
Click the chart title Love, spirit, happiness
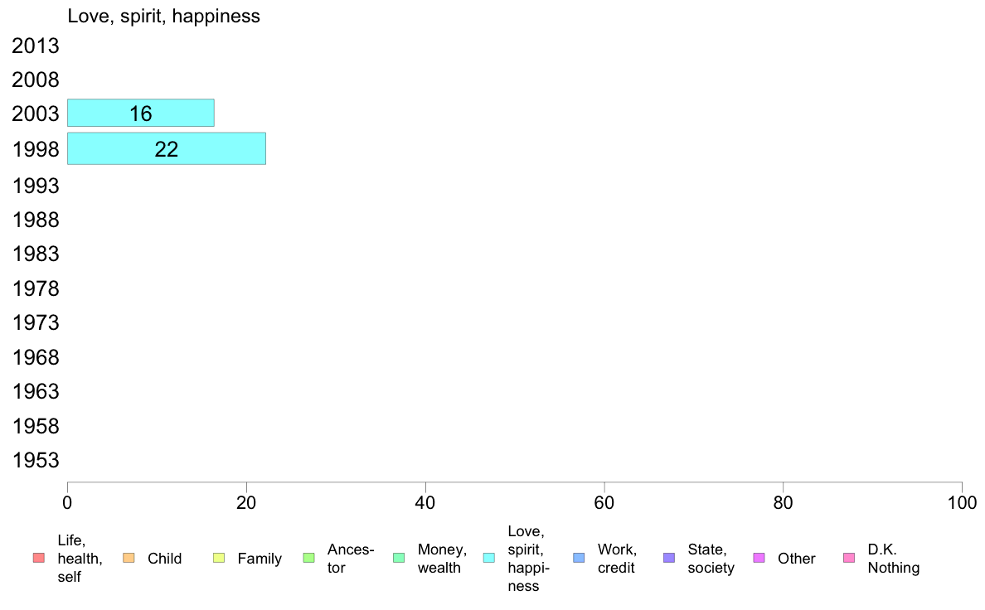[x=164, y=16]
